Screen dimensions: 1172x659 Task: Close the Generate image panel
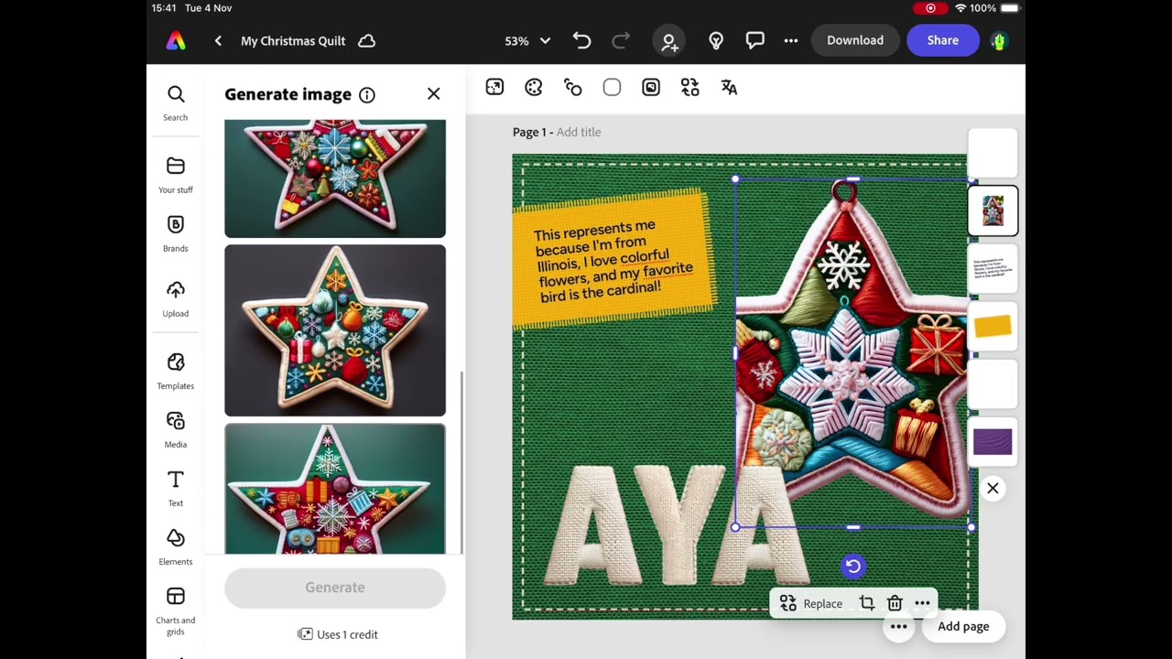point(434,94)
